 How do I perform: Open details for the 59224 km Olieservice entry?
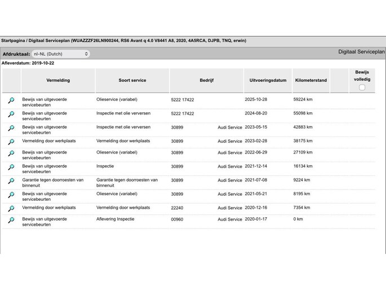point(11,100)
